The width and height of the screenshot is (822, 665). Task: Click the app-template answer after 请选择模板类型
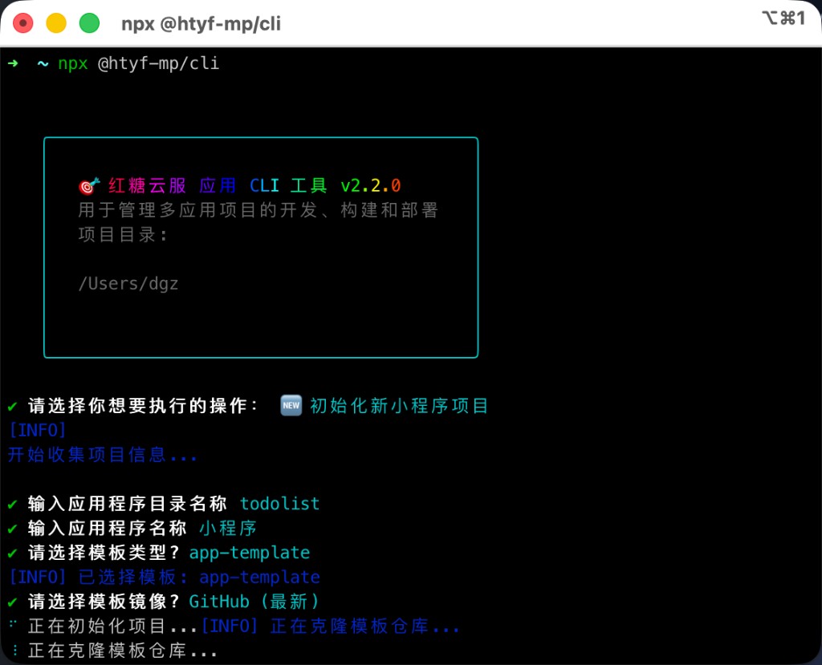(x=250, y=553)
